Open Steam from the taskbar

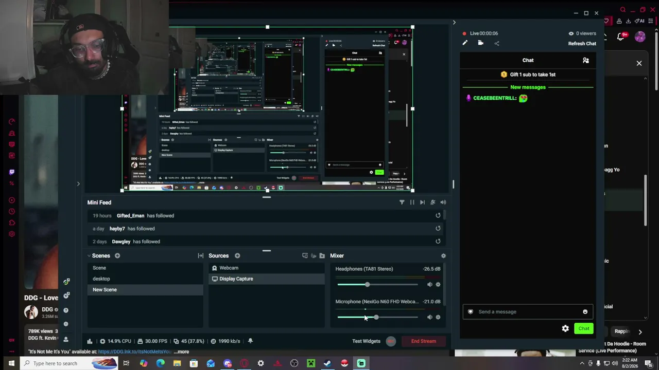[x=327, y=363]
